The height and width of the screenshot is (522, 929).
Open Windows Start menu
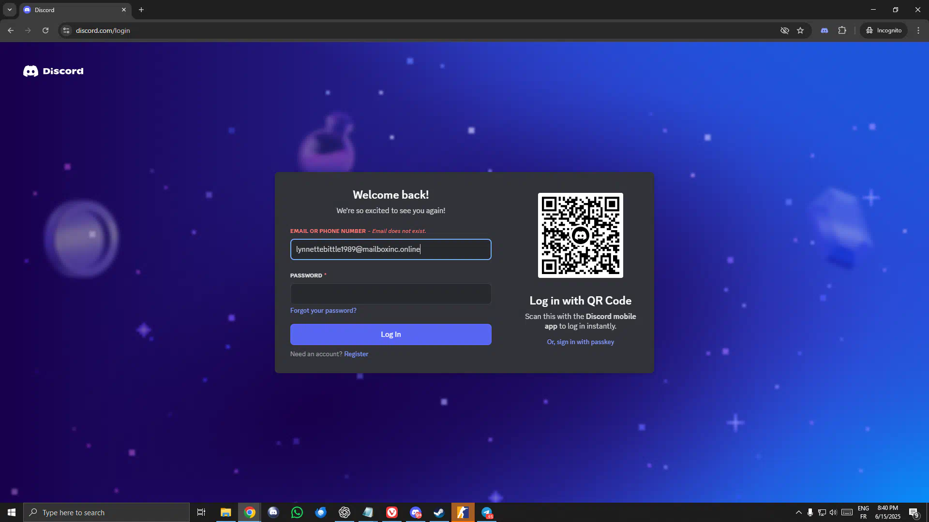click(12, 512)
